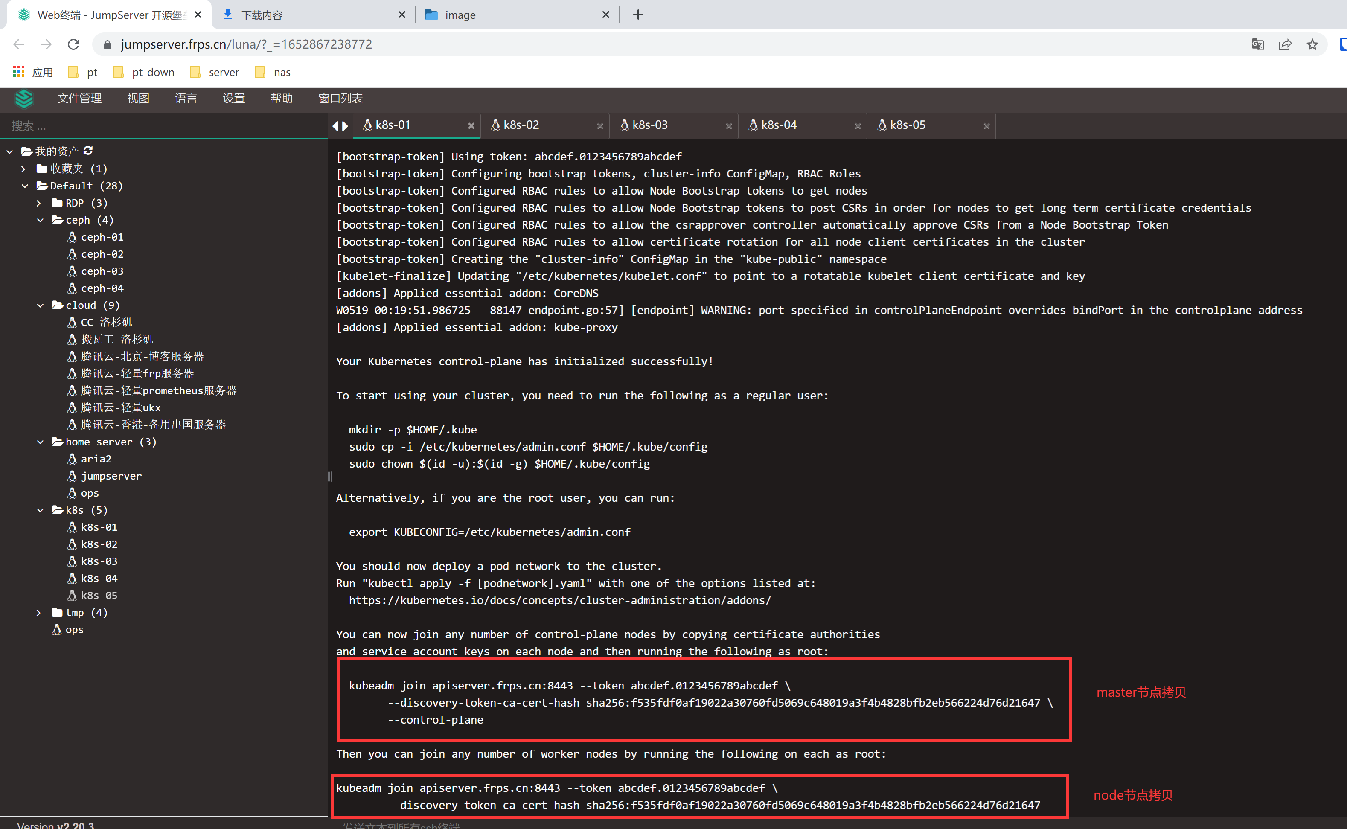Open the 应用 apps grid shortcut
1347x829 pixels.
pyautogui.click(x=33, y=73)
